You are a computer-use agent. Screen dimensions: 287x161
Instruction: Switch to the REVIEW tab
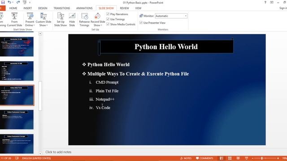coord(125,8)
